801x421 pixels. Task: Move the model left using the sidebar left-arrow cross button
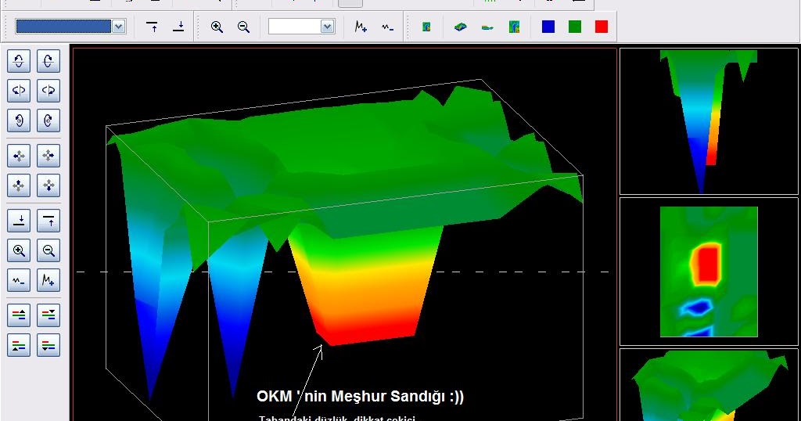(x=19, y=156)
